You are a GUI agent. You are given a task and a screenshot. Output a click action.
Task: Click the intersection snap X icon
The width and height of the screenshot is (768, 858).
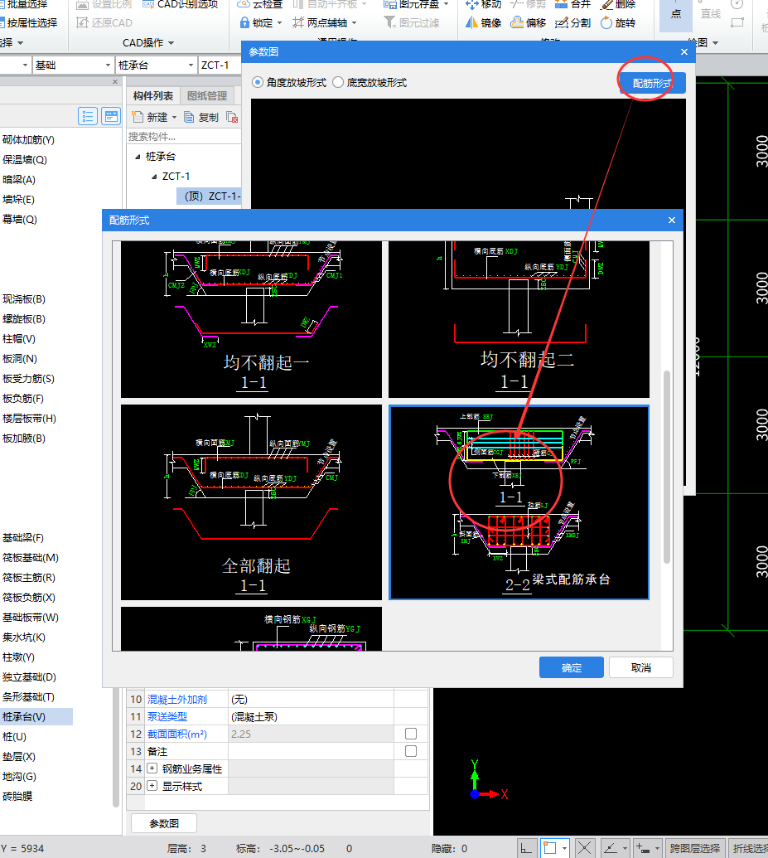[584, 849]
